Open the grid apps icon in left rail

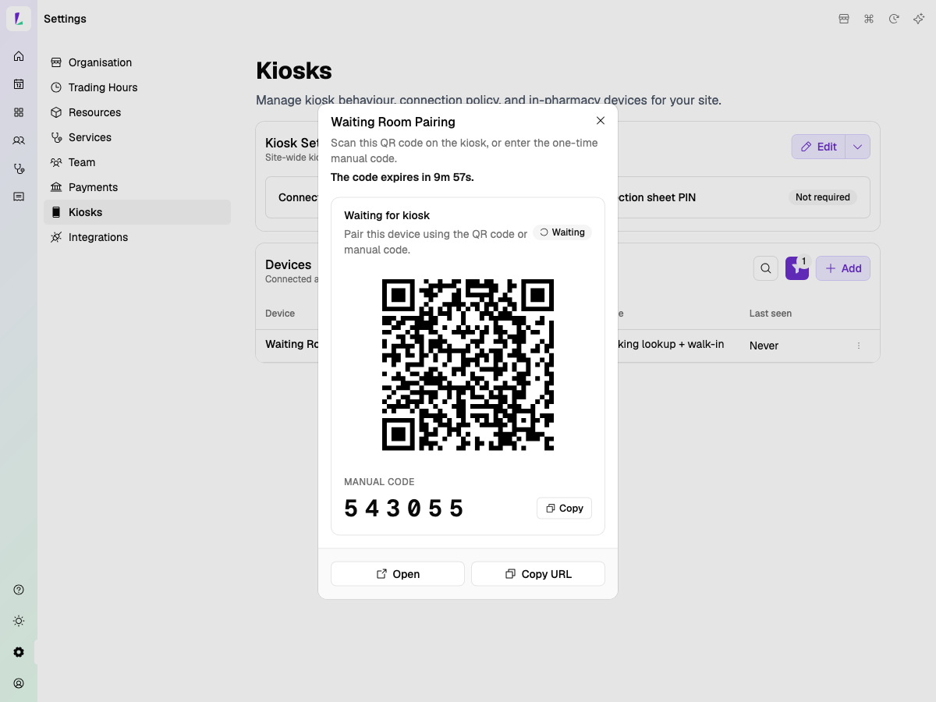tap(19, 112)
